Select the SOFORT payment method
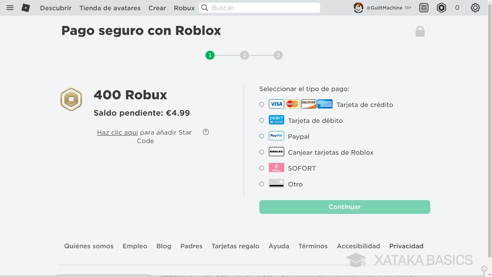Viewport: 492px width, 277px height. click(261, 168)
